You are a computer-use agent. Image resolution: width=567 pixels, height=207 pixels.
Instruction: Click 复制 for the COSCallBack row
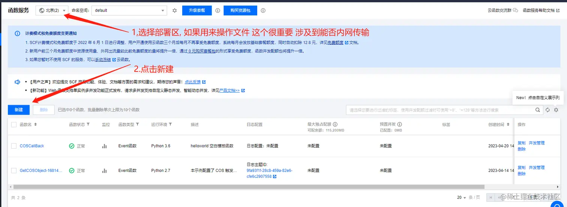point(522,143)
